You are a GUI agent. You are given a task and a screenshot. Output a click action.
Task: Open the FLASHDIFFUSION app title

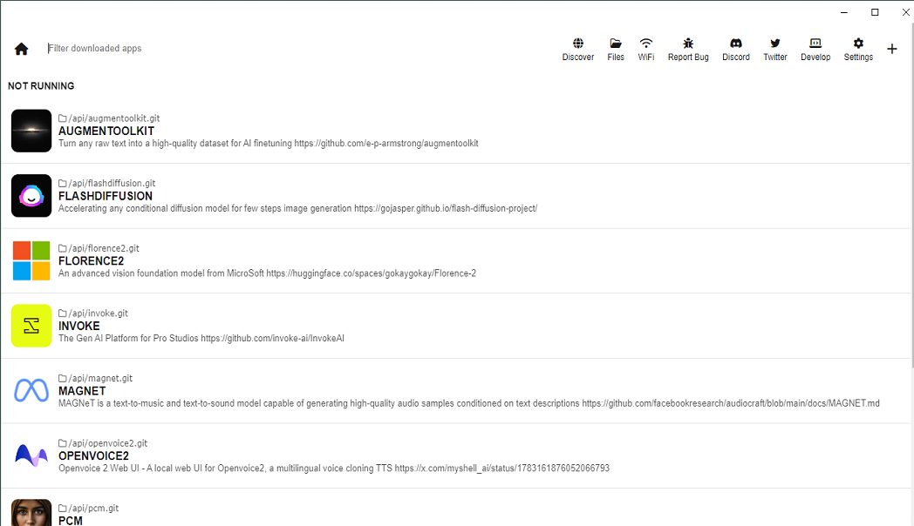click(x=106, y=196)
